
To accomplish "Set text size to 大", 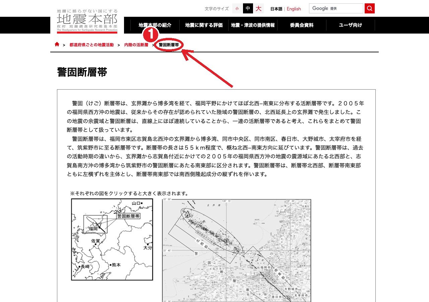I will (x=258, y=8).
